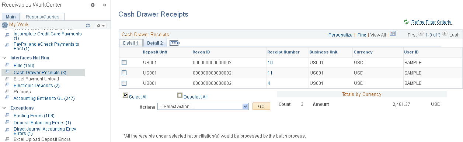This screenshot has width=463, height=142.
Task: Open receipt number 4 link
Action: (269, 83)
